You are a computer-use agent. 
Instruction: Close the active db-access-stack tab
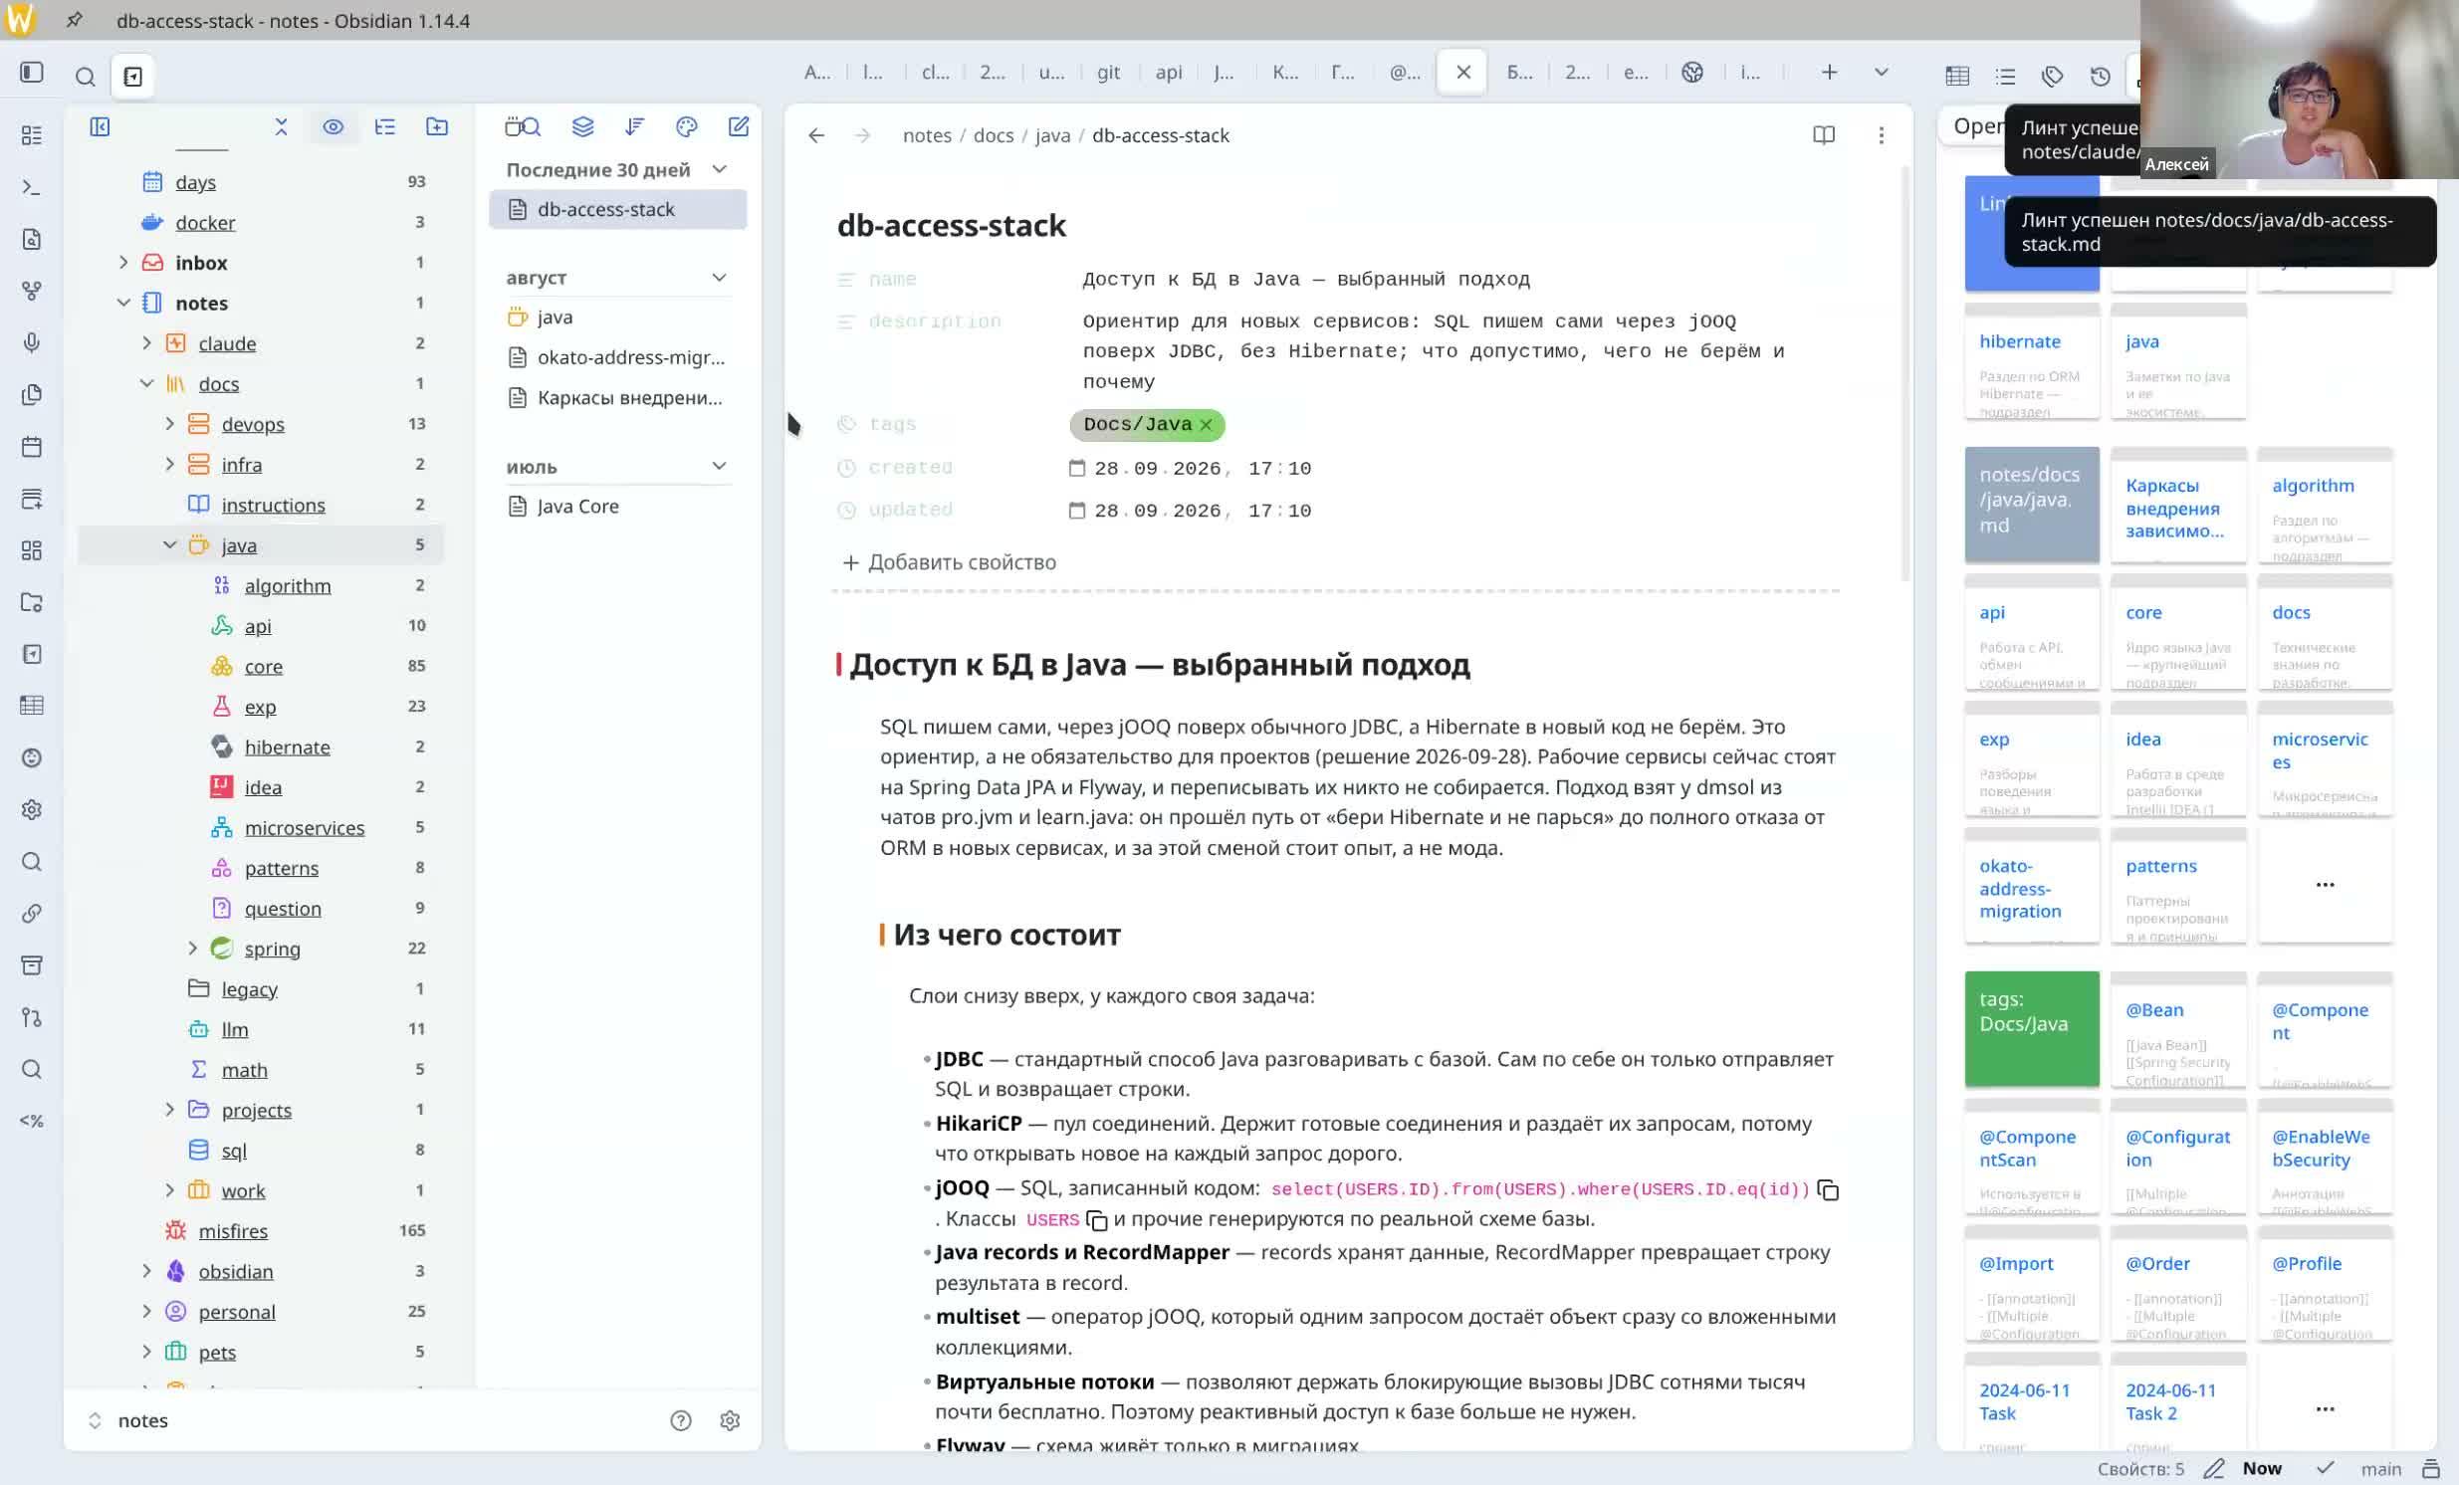[1463, 72]
